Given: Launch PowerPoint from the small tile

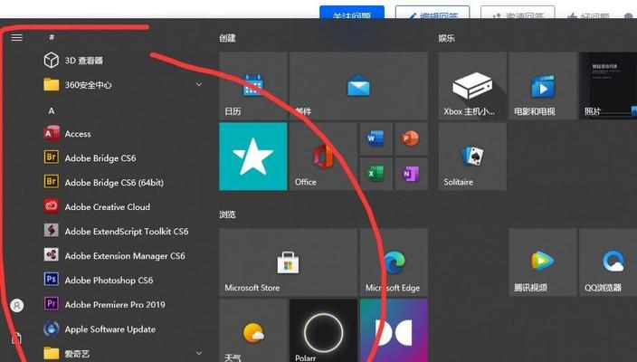Looking at the screenshot, I should pos(411,138).
